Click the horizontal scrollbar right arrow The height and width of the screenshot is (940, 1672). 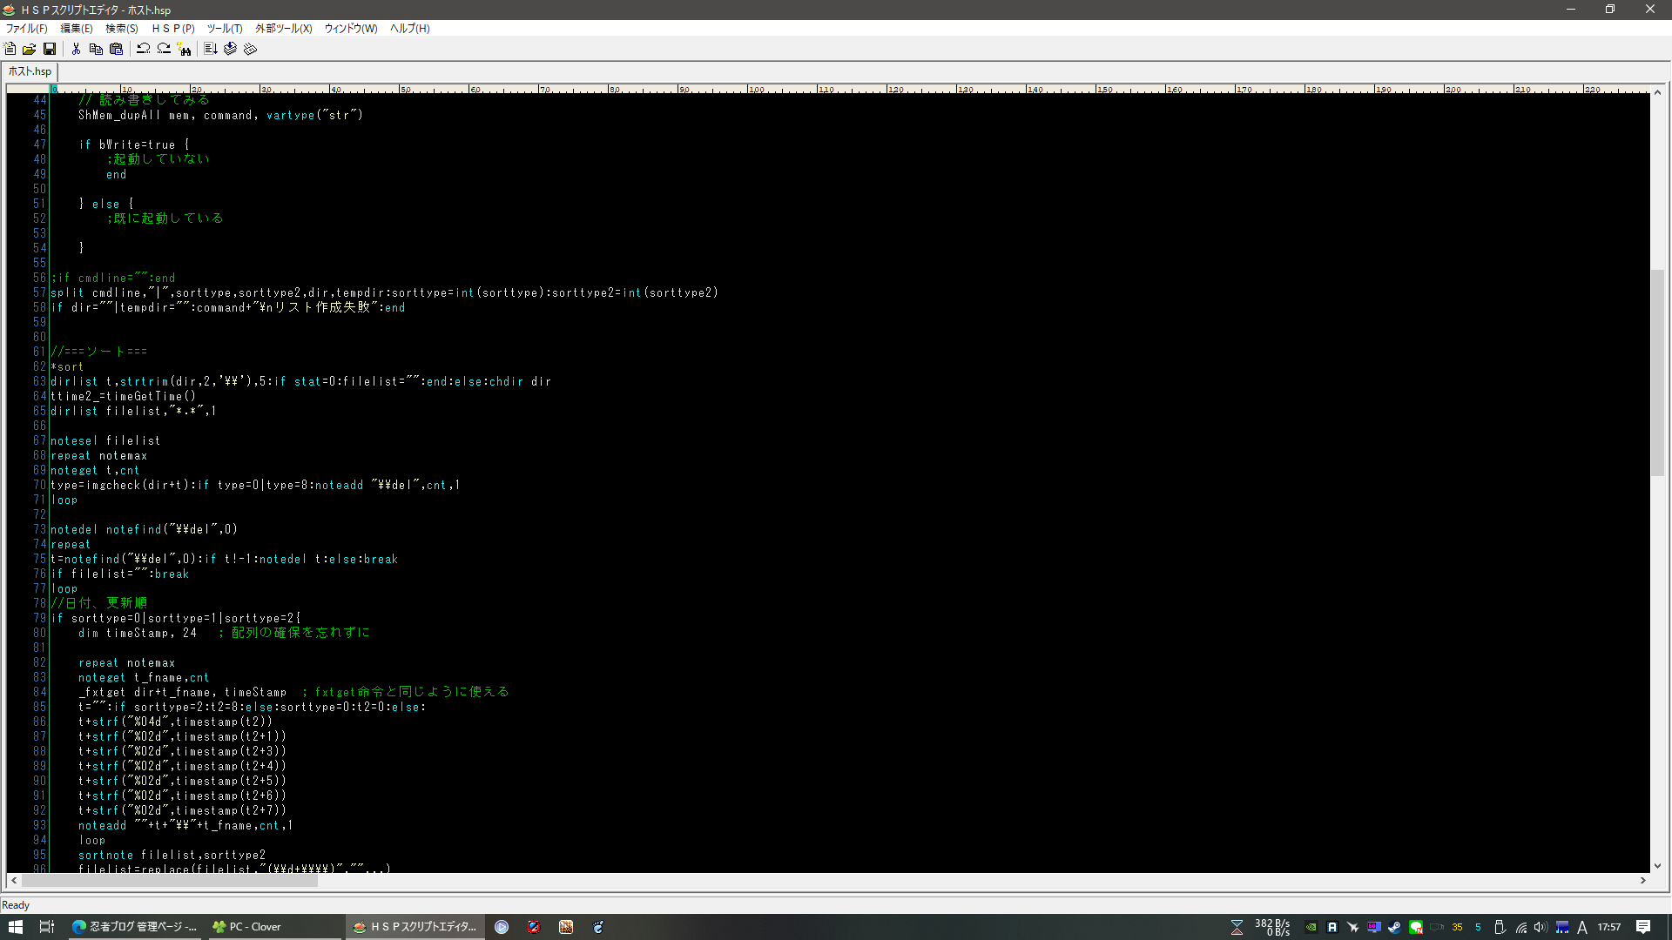[x=1643, y=881]
